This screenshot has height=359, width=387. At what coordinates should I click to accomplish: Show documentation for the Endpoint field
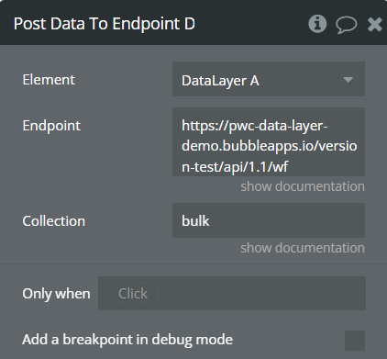[x=303, y=186]
